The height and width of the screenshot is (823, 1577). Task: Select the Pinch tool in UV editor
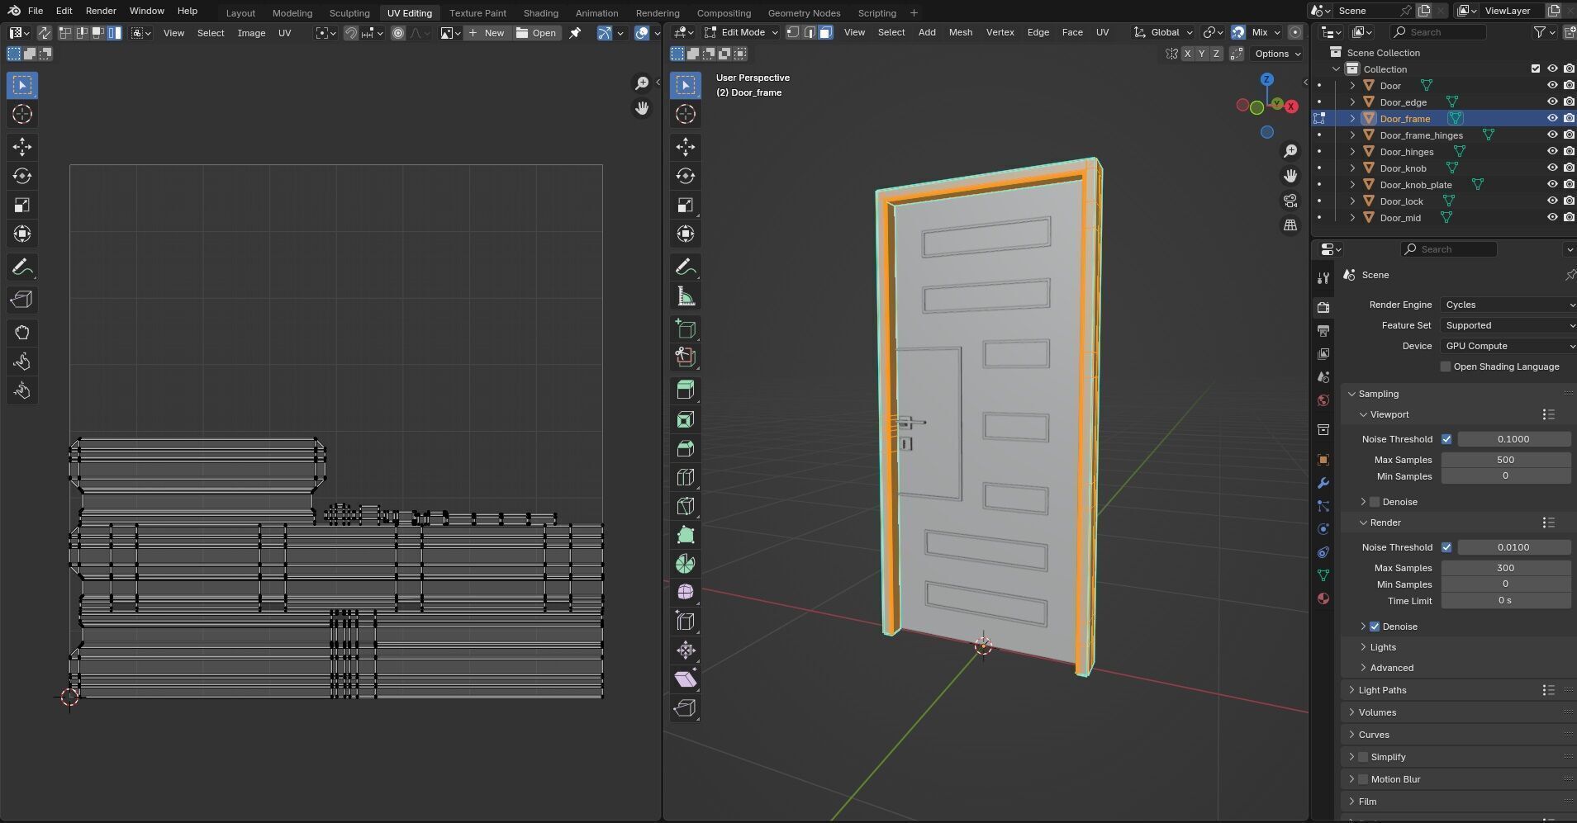click(22, 390)
